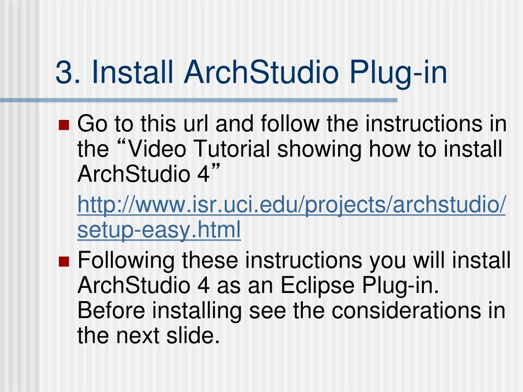Click the first red square bullet
The height and width of the screenshot is (392, 523).
click(64, 126)
